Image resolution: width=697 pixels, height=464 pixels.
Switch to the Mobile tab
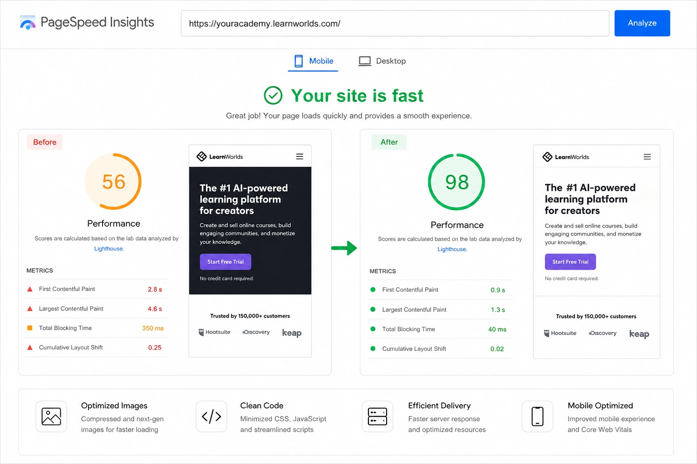pyautogui.click(x=313, y=61)
